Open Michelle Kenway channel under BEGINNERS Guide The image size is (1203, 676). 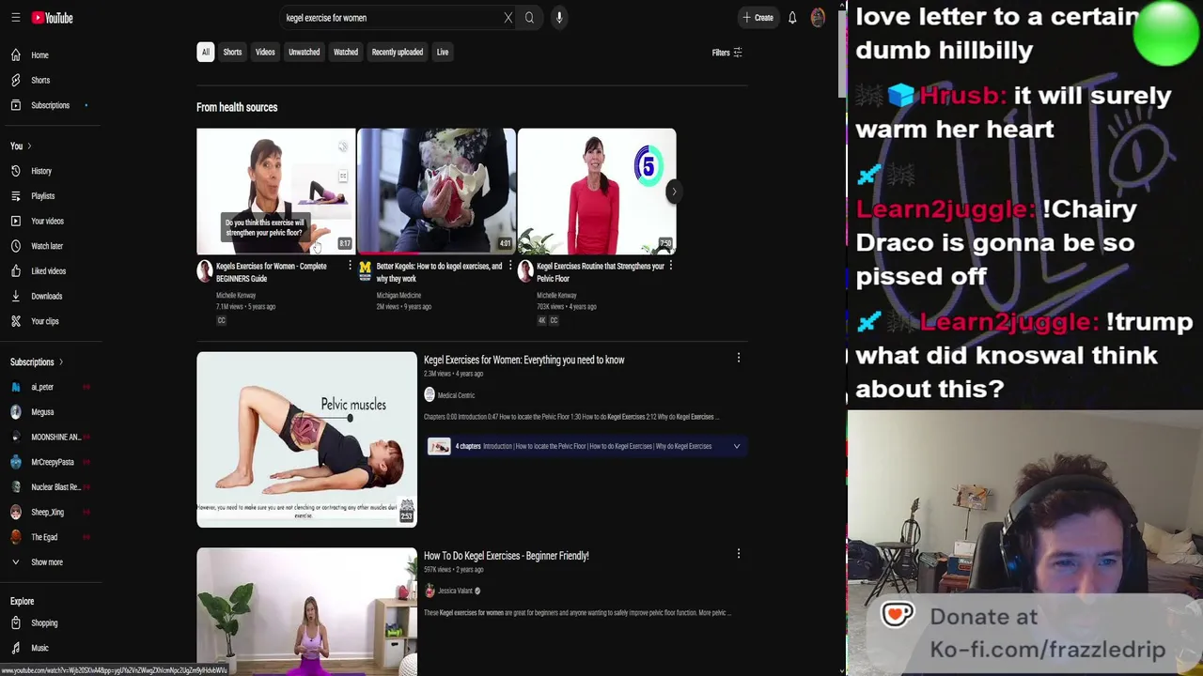tap(236, 296)
